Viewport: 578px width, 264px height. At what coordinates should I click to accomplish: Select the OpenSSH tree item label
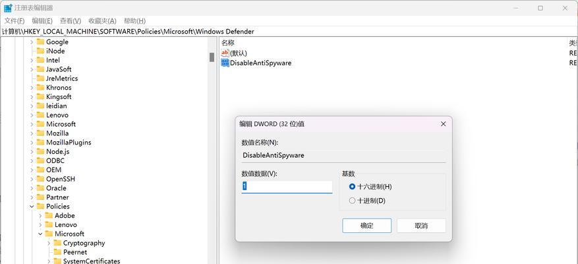click(x=61, y=179)
